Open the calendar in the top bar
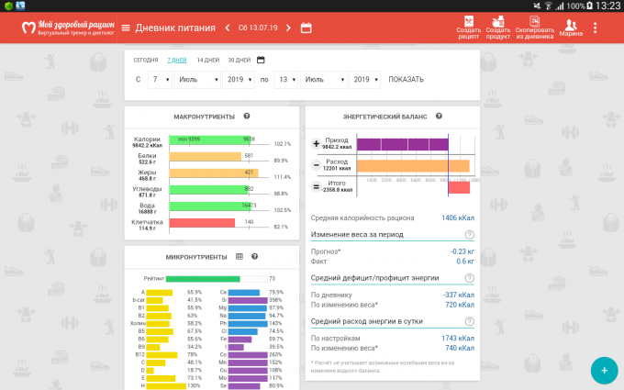 coord(306,28)
